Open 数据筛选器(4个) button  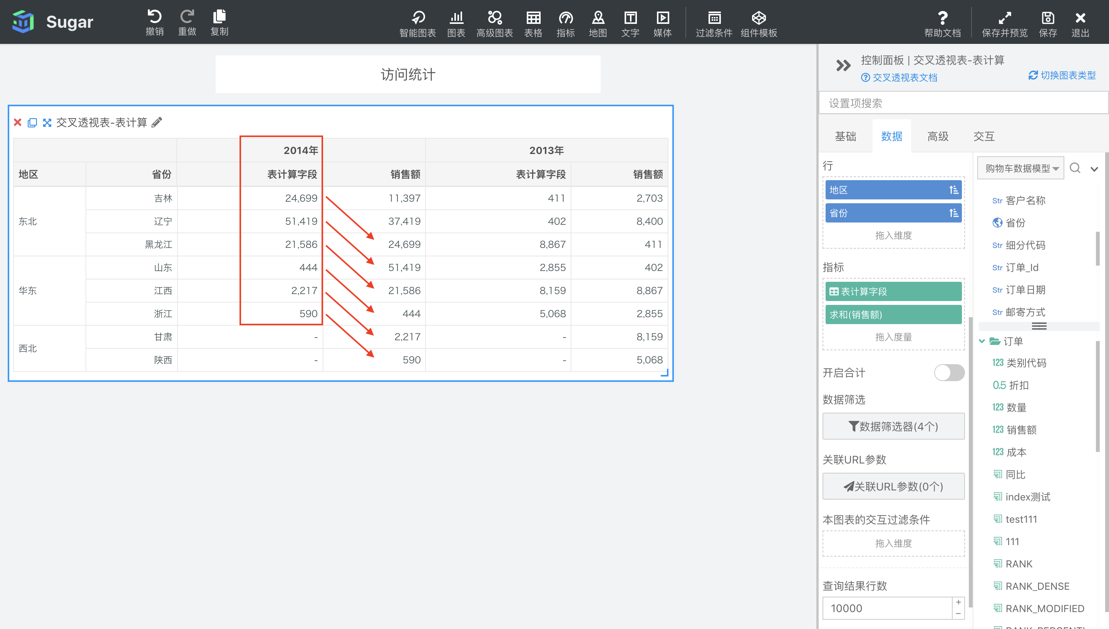click(893, 427)
